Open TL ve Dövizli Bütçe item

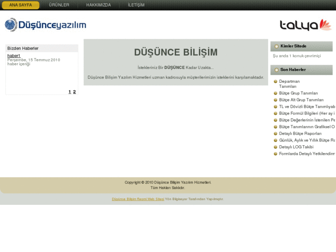307,107
